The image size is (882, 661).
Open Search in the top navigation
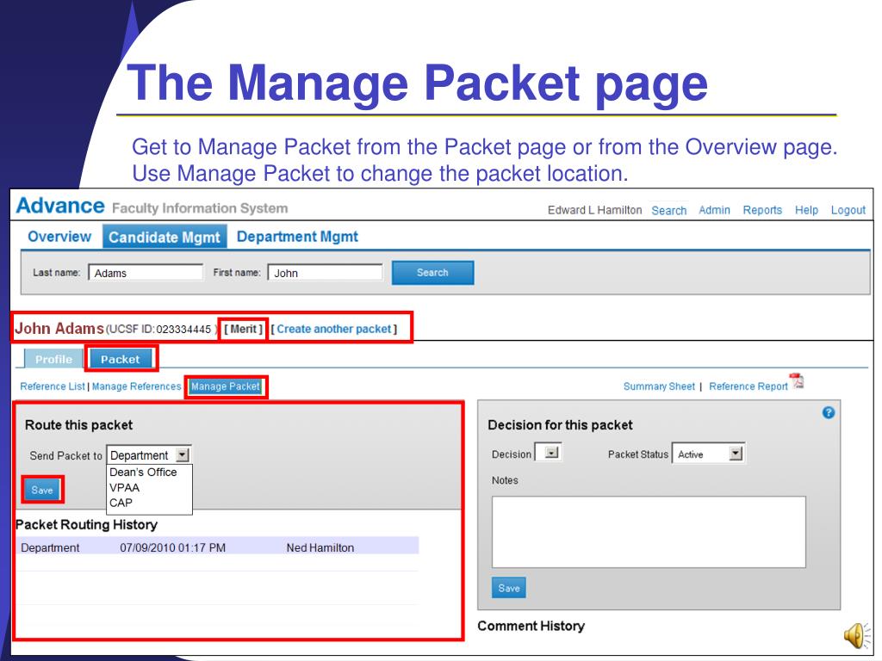coord(668,211)
